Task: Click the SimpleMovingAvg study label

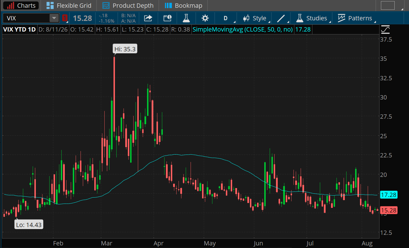Action: [x=242, y=29]
